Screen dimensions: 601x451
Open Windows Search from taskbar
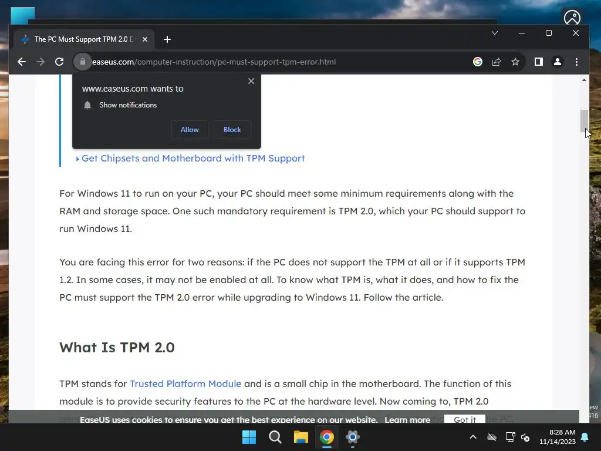[x=275, y=437]
